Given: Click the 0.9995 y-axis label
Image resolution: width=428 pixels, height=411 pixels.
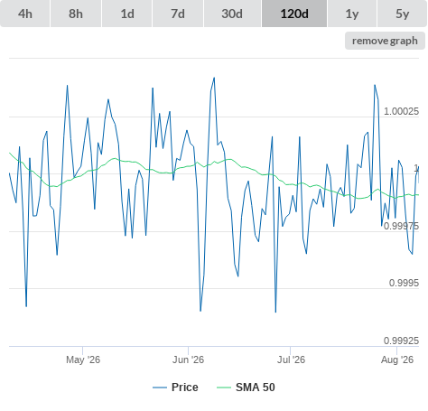Looking at the screenshot, I should click(x=404, y=283).
